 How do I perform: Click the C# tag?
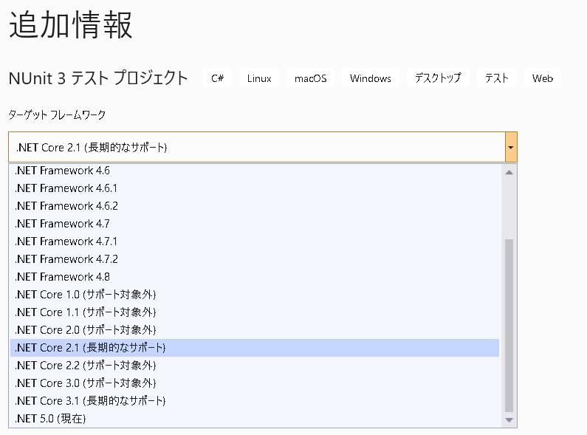click(x=218, y=78)
